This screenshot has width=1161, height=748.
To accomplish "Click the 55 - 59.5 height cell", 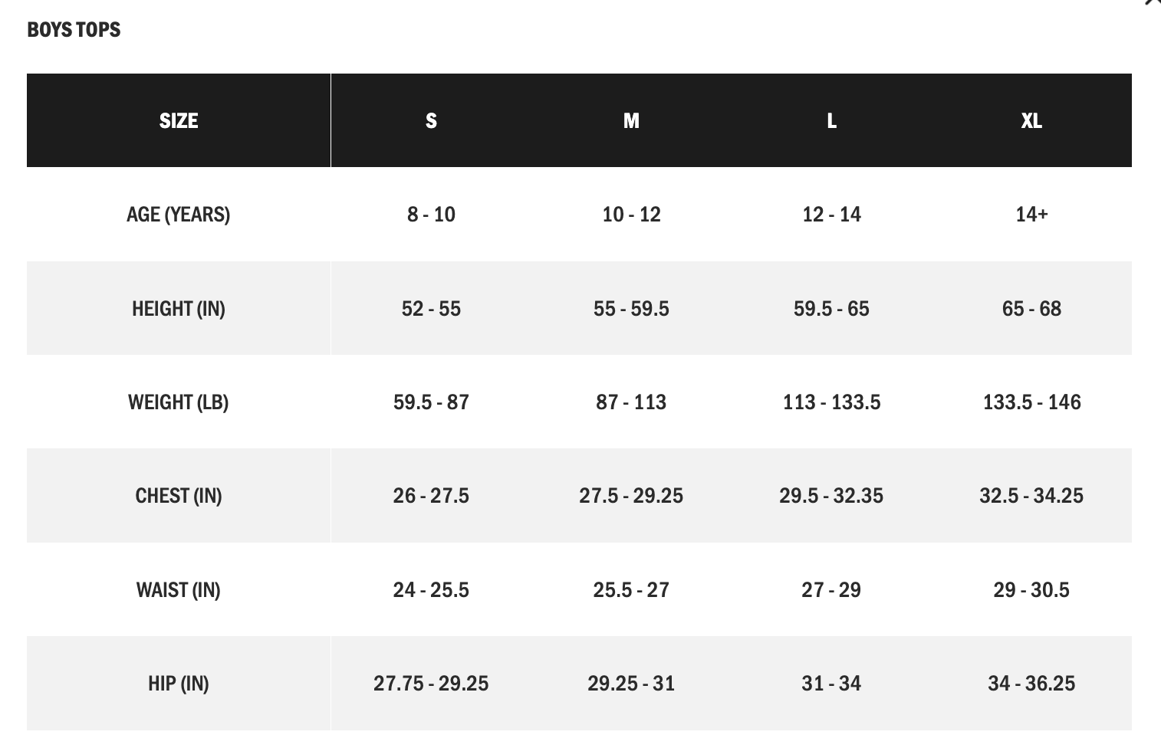I will click(631, 308).
